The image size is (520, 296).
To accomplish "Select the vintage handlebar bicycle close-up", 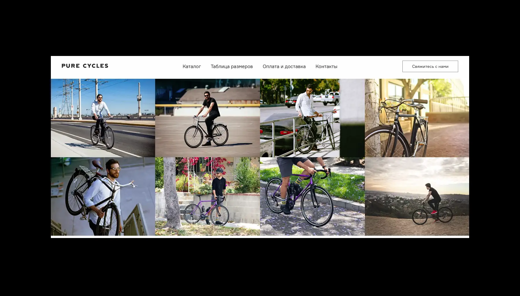I will [x=417, y=118].
